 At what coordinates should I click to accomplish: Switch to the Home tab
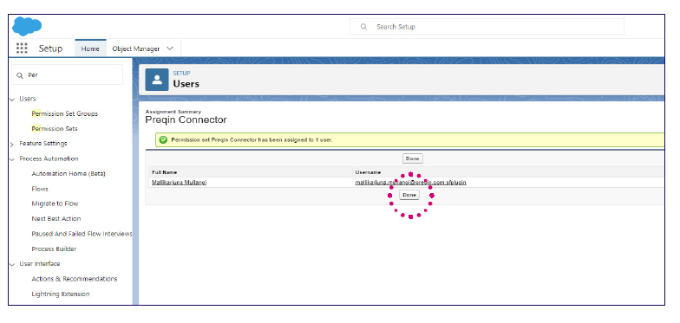[x=90, y=48]
